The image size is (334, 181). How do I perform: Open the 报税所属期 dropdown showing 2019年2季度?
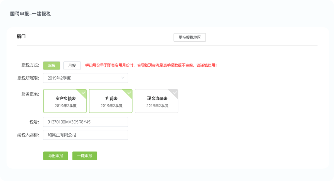tap(85, 78)
